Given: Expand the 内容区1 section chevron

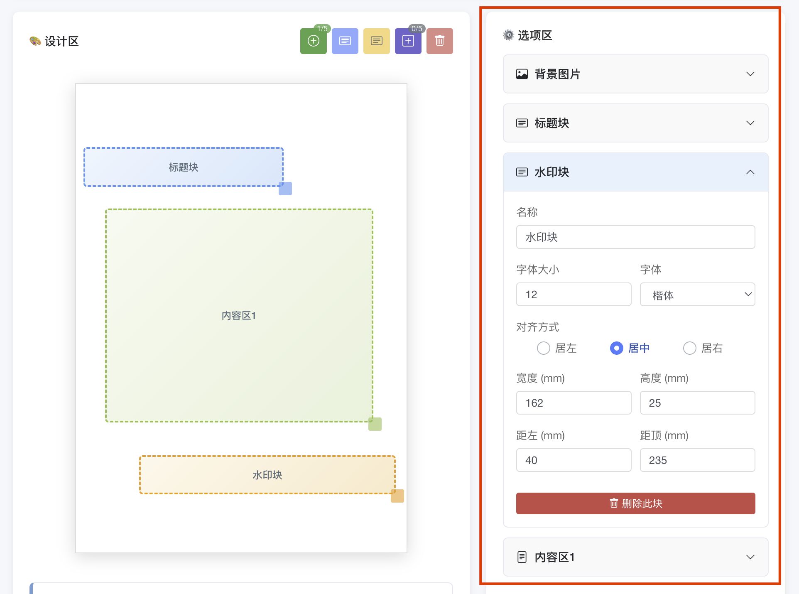Looking at the screenshot, I should 750,557.
